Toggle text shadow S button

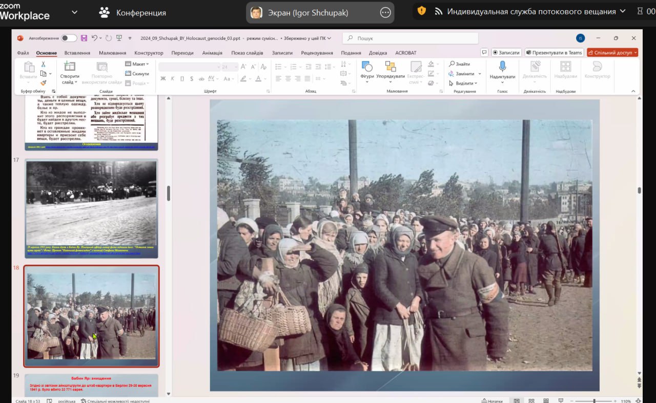click(x=192, y=78)
